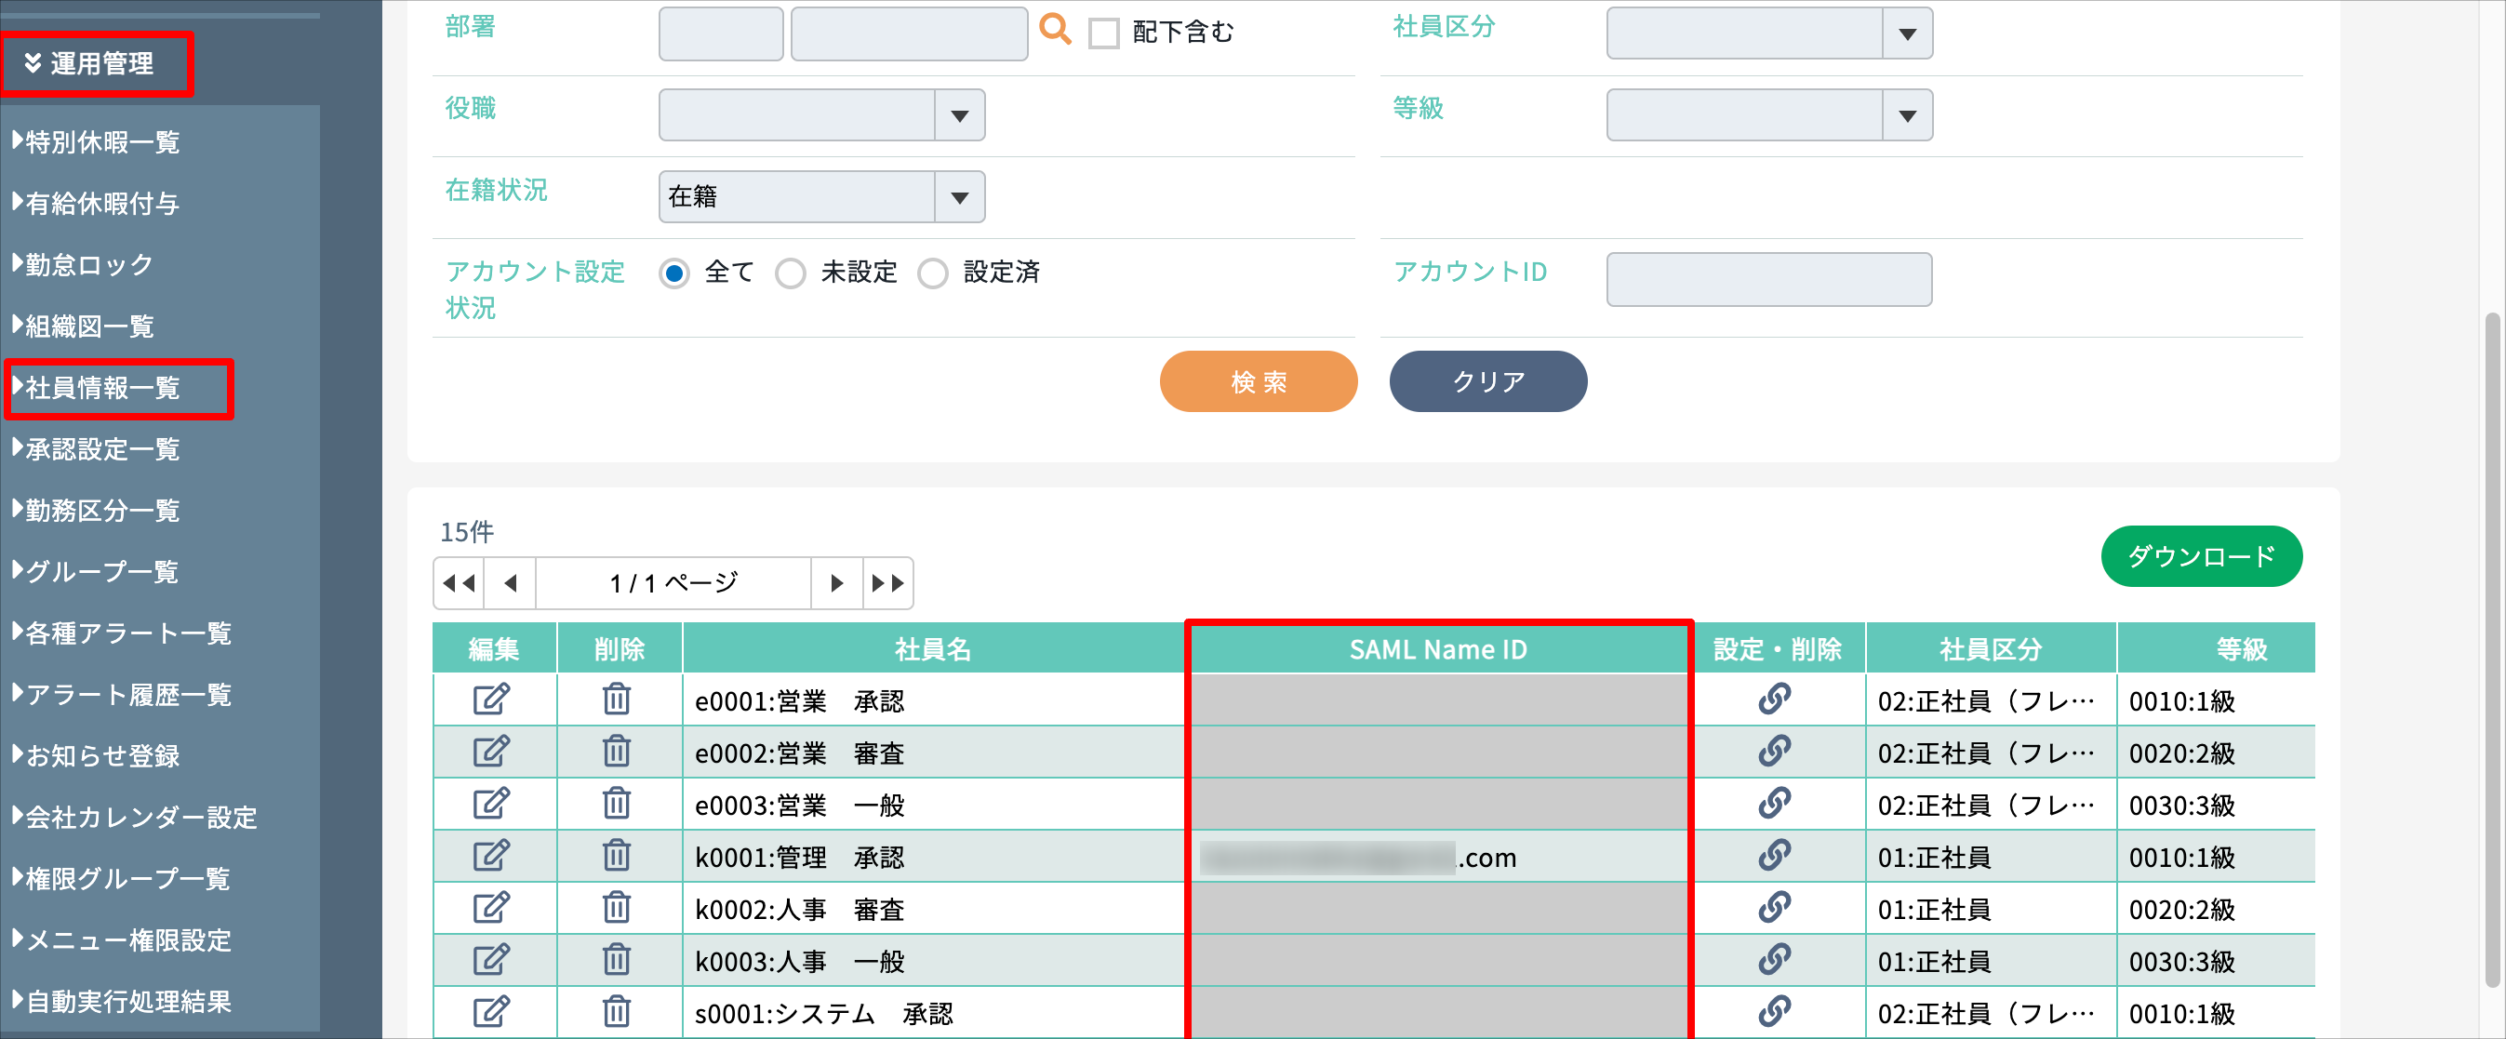Click link icon in k0001 管理 承認 row
Image resolution: width=2506 pixels, height=1039 pixels.
point(1775,856)
